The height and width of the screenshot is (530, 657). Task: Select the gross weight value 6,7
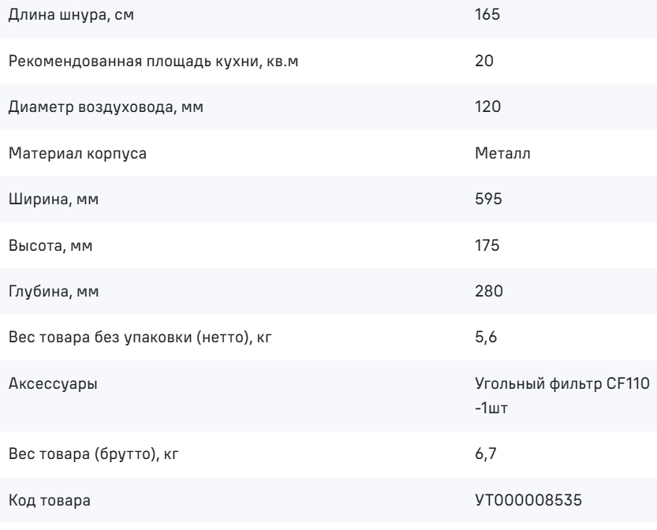(x=486, y=453)
